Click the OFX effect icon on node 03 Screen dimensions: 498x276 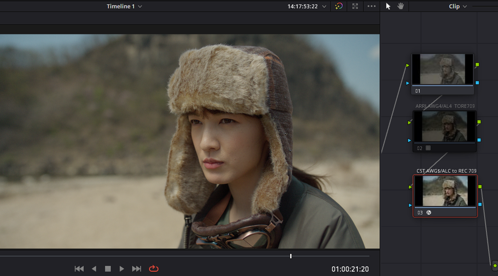(429, 213)
